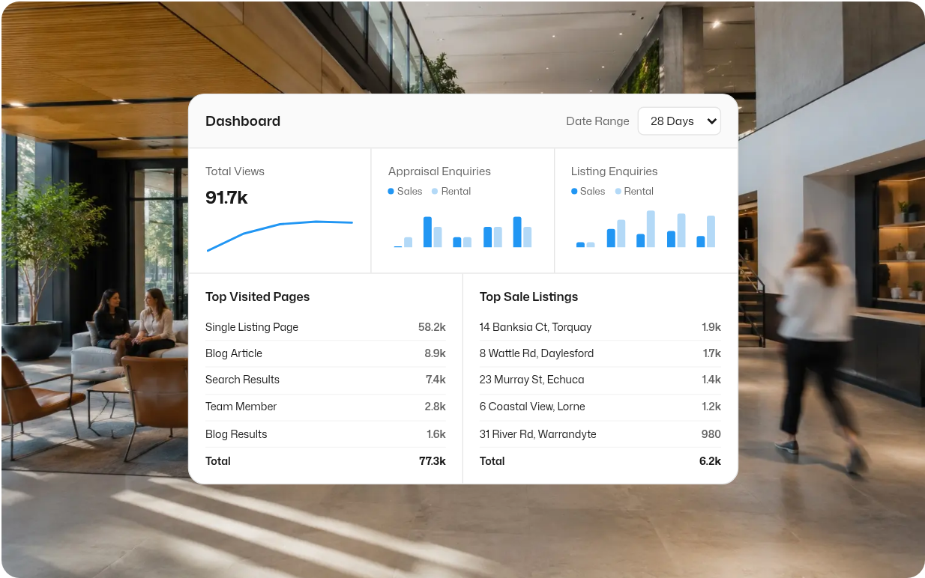The height and width of the screenshot is (578, 925).
Task: Click the Listing Enquiries card title
Action: 614,171
